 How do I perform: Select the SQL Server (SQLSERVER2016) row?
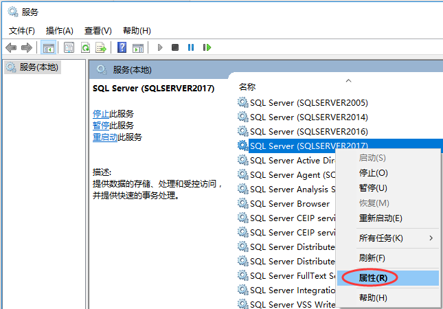click(309, 131)
